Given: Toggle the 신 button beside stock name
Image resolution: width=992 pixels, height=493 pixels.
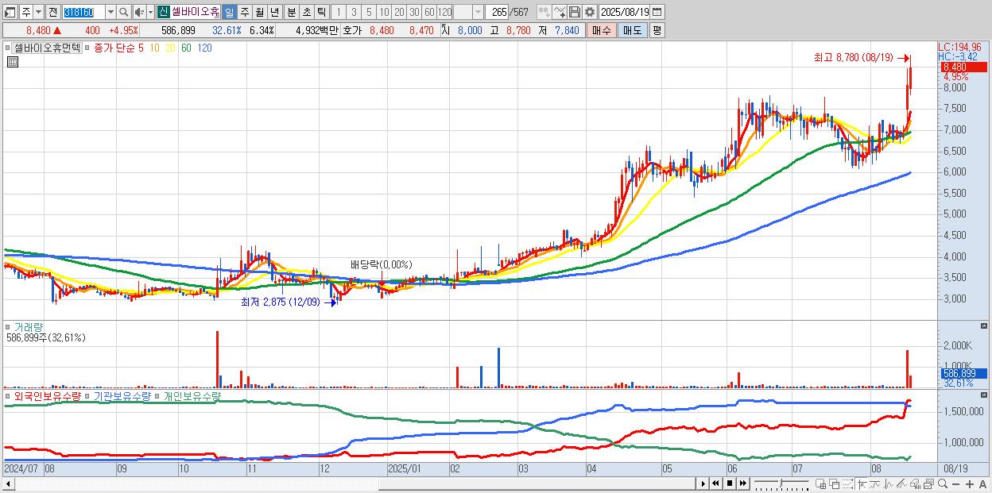Looking at the screenshot, I should click(163, 12).
